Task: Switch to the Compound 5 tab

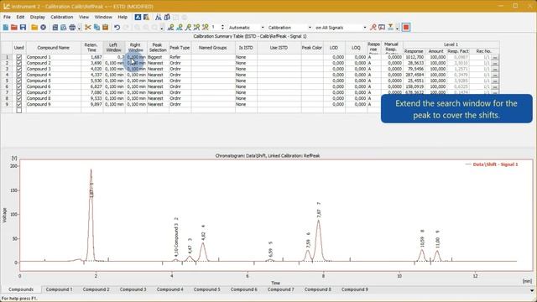Action: (x=207, y=289)
